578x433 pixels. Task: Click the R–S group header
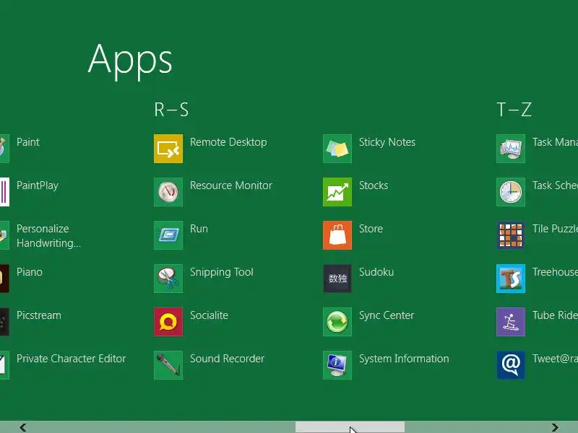[171, 110]
